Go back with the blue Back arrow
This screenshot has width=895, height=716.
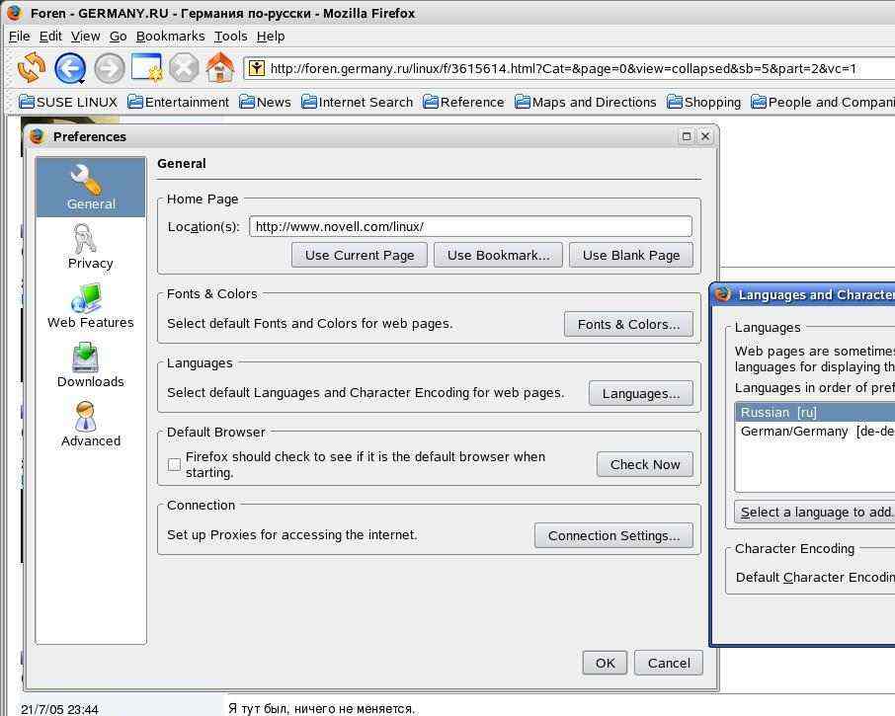pyautogui.click(x=69, y=68)
